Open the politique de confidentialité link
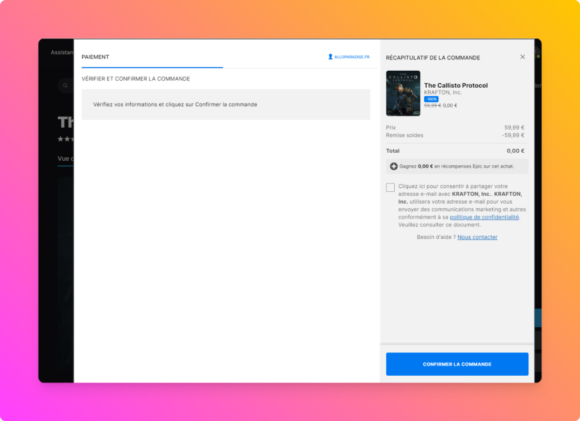 (x=484, y=217)
